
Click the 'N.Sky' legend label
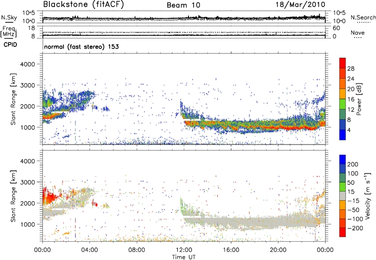[9, 17]
